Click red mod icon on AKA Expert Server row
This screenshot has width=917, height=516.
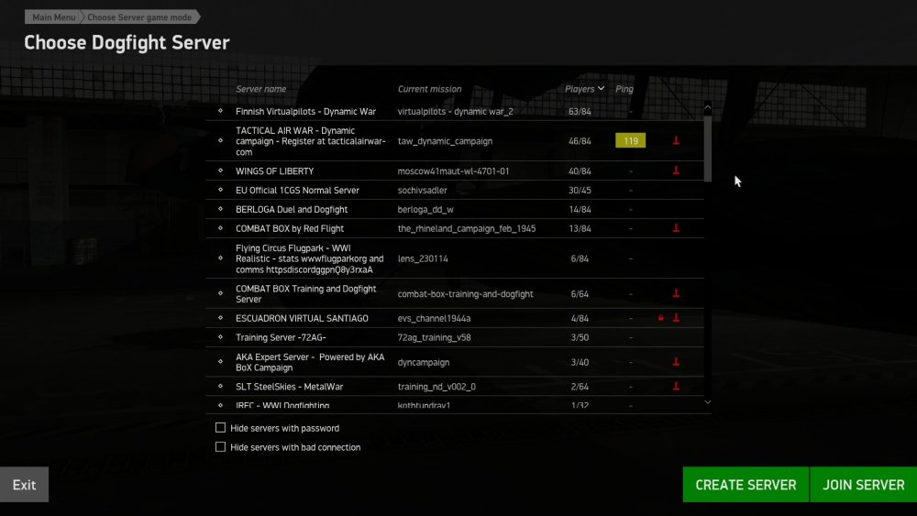point(676,362)
